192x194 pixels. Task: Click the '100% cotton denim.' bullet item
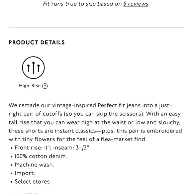[41, 156]
